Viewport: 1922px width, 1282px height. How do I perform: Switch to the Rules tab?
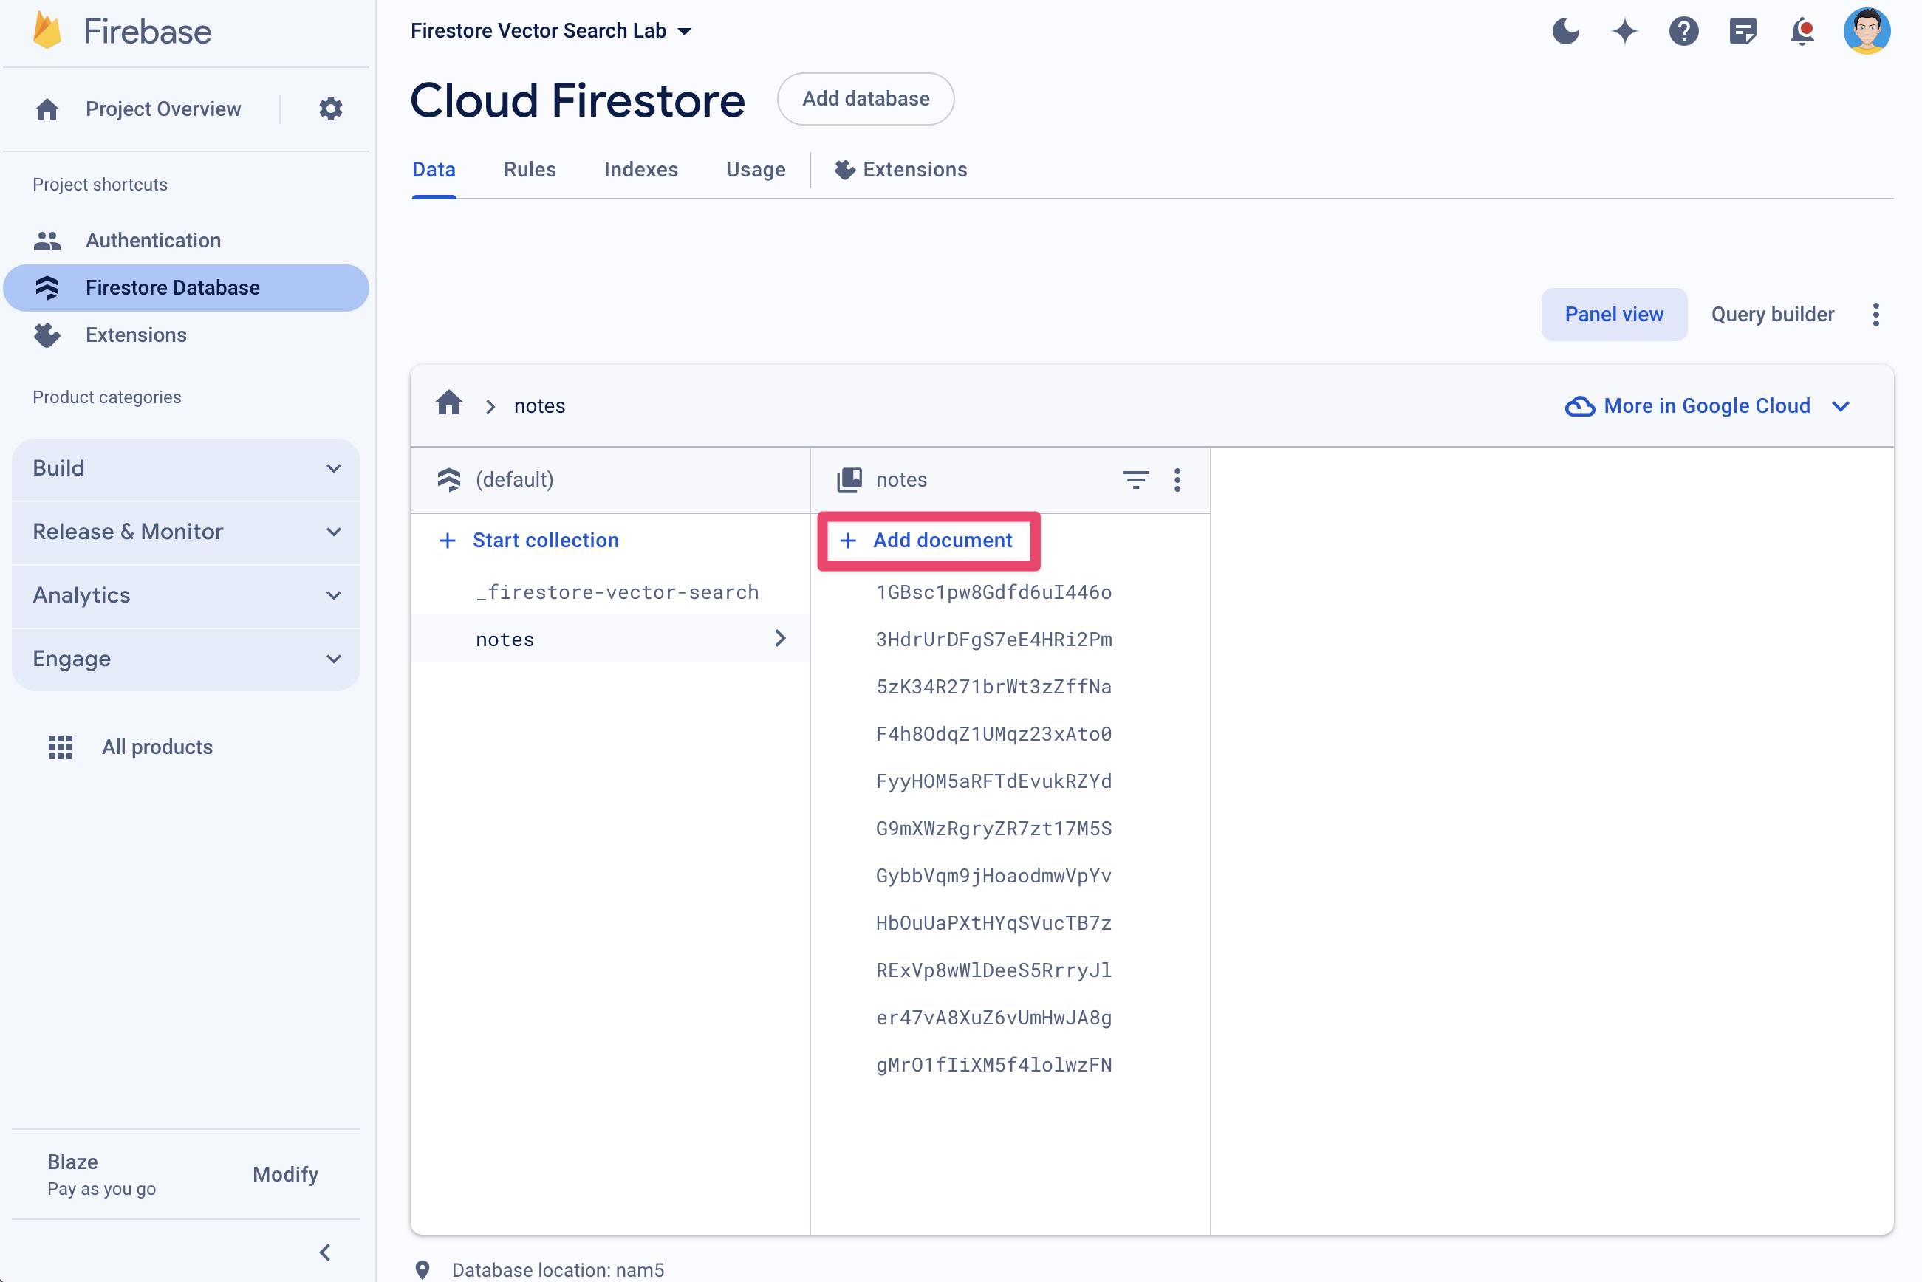pos(530,169)
